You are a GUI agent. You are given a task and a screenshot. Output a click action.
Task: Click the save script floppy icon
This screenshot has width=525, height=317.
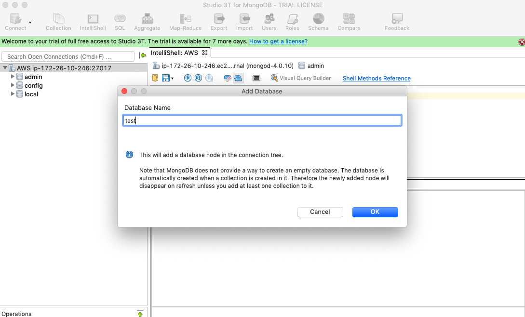(x=165, y=78)
